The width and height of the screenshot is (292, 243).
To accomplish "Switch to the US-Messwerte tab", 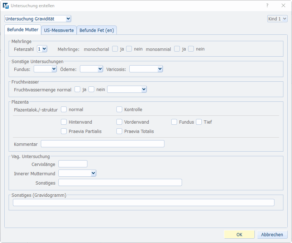I will (59, 30).
